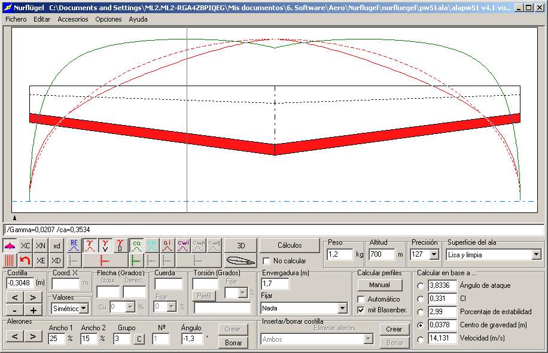Open the Accesorios menu
Image resolution: width=548 pixels, height=353 pixels.
coord(72,19)
